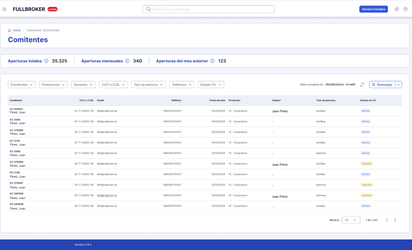Click the Teléfono column header
Viewport: 412px width, 250px height.
pos(176,100)
